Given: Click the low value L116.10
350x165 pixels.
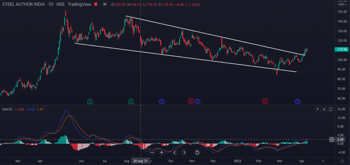Looking at the screenshot, I should (x=150, y=4).
